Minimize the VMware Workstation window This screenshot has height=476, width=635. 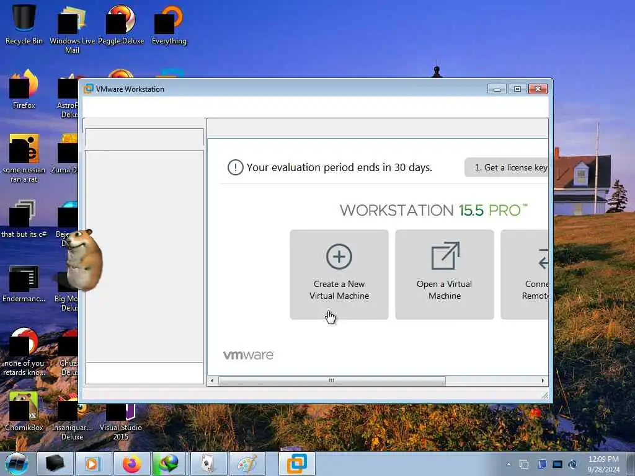click(x=497, y=89)
